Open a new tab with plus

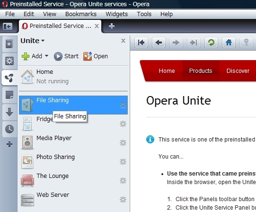tap(112, 26)
